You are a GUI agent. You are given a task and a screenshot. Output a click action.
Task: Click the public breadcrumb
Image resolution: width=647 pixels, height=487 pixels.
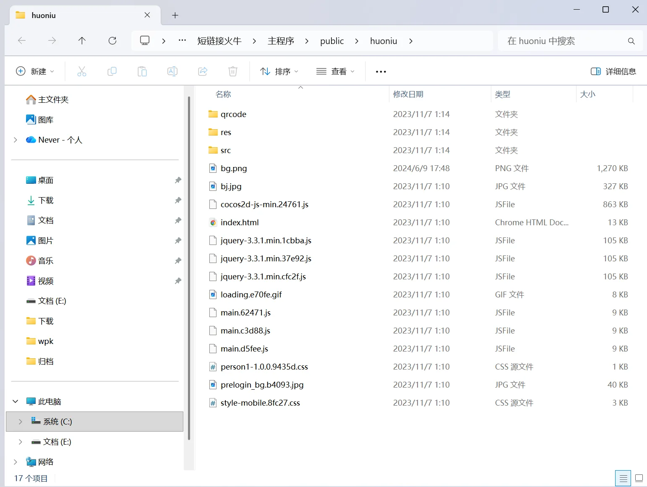coord(332,41)
